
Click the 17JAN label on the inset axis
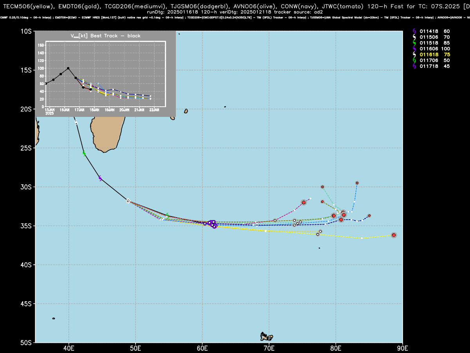pos(80,110)
